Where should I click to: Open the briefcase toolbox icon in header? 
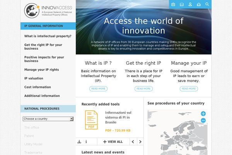click(173, 4)
